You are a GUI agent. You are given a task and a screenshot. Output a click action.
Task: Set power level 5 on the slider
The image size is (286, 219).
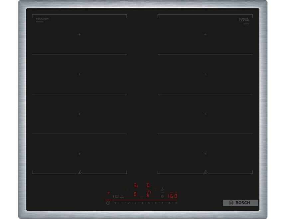click(149, 203)
